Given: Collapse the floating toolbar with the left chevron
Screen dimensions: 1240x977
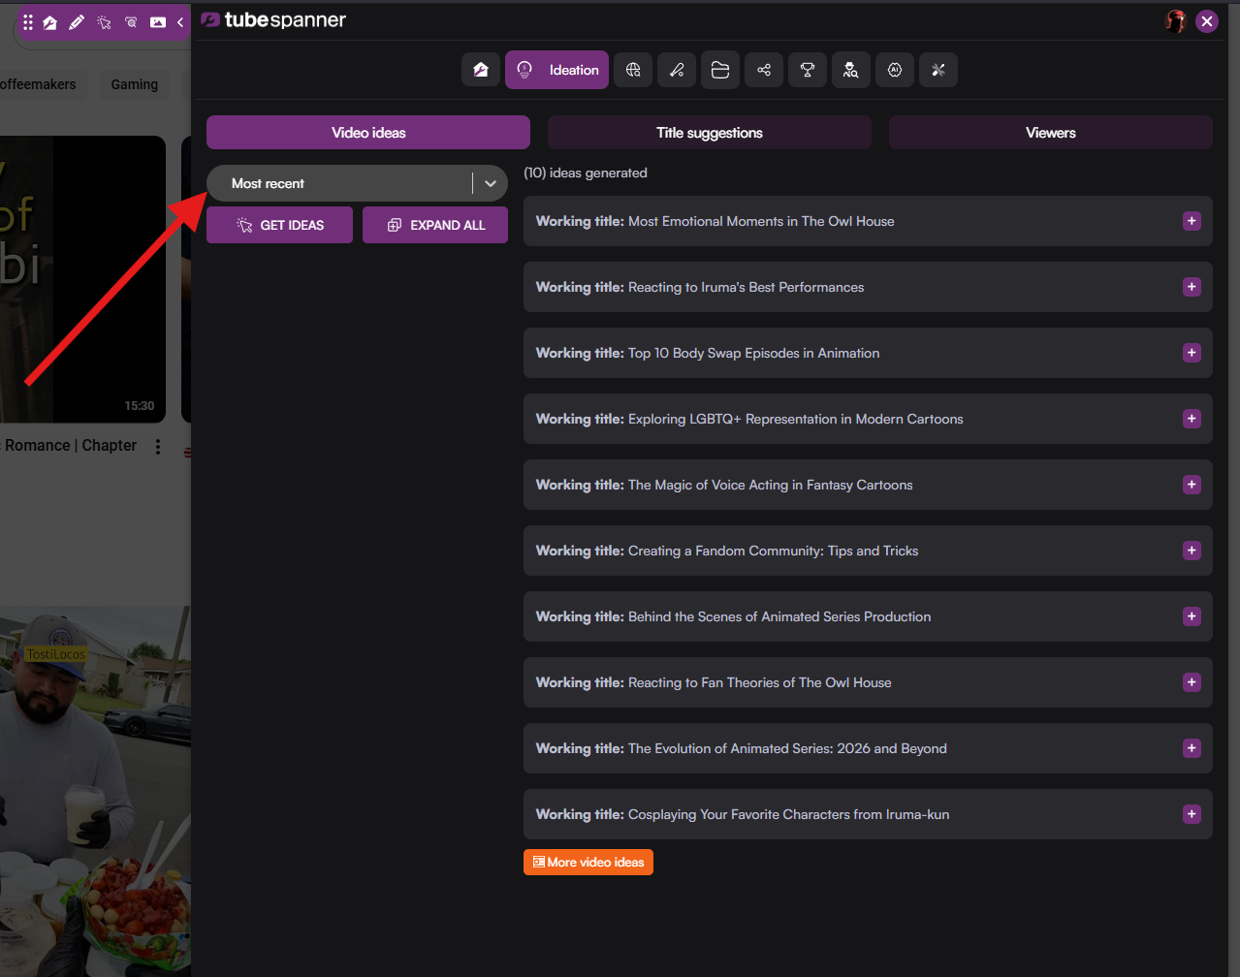Looking at the screenshot, I should pos(180,22).
